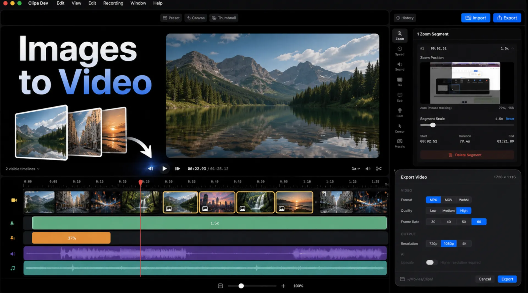
Task: Set frame rate to 50
Action: tap(464, 222)
